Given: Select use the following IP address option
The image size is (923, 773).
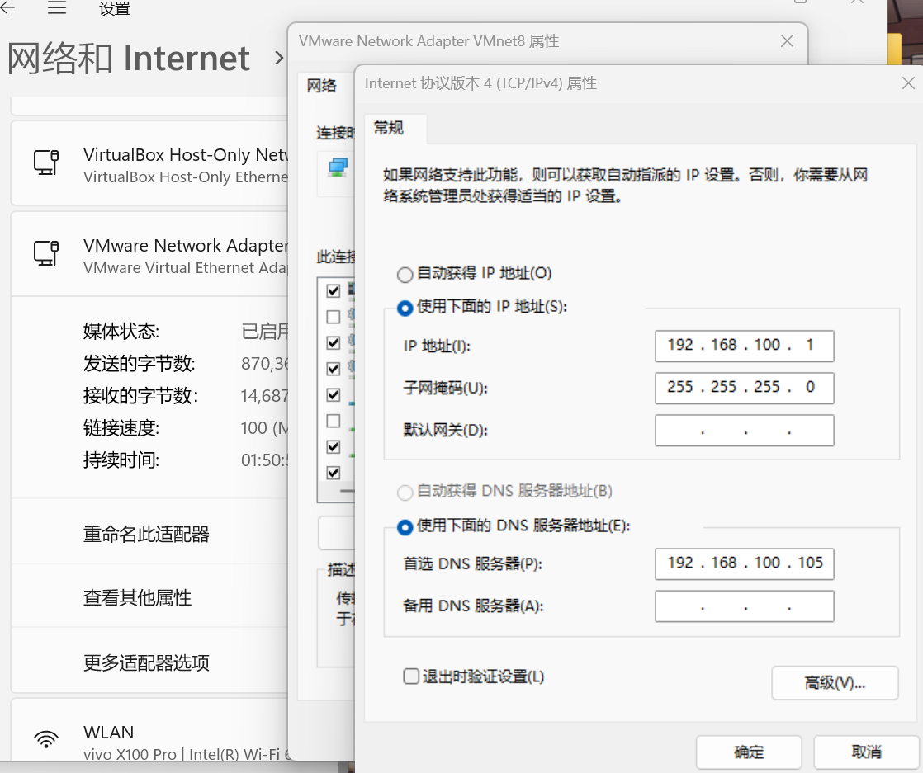Looking at the screenshot, I should click(x=405, y=308).
